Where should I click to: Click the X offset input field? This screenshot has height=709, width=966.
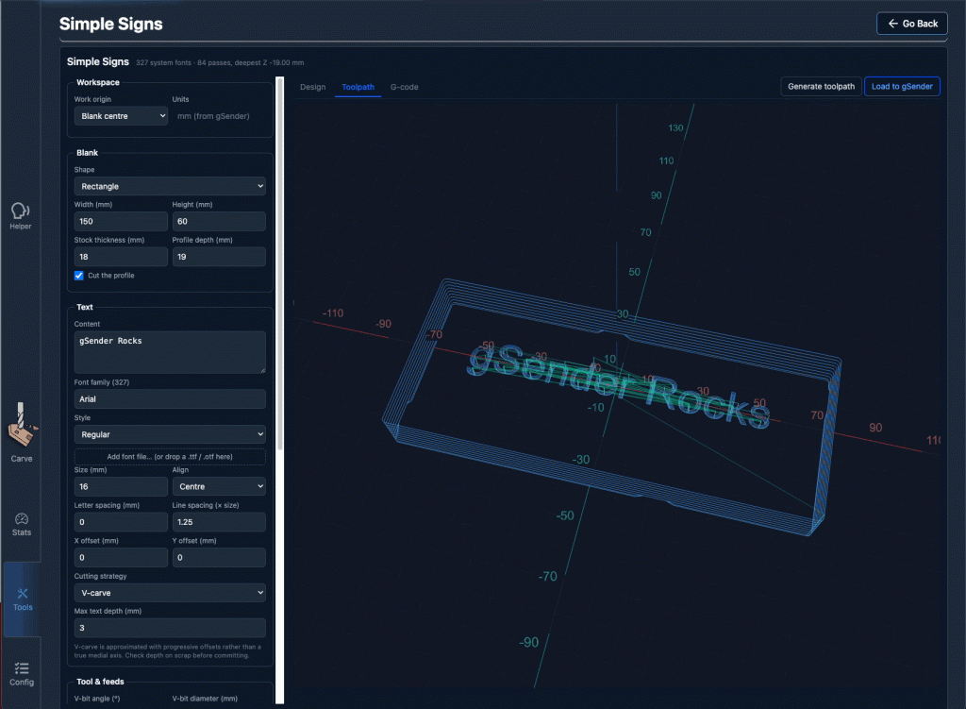point(121,557)
